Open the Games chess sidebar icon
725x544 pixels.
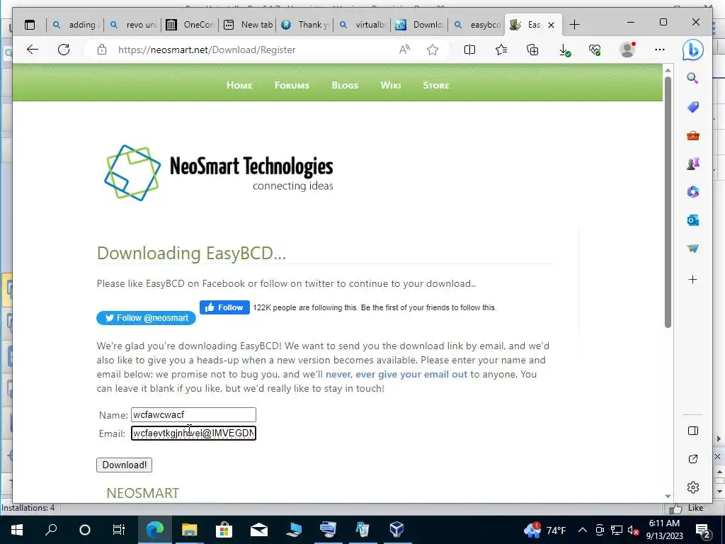692,164
